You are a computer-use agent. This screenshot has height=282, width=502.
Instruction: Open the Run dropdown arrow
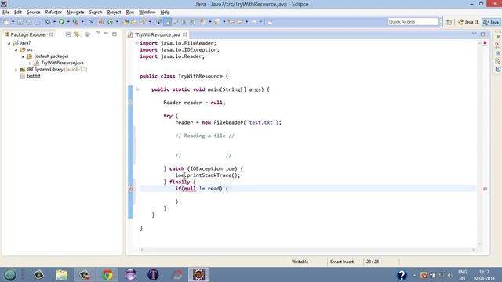[x=68, y=22]
